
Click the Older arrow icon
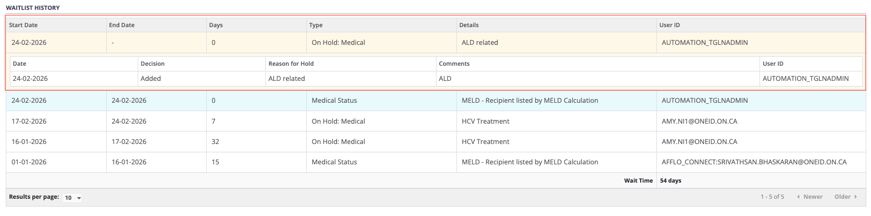click(856, 197)
